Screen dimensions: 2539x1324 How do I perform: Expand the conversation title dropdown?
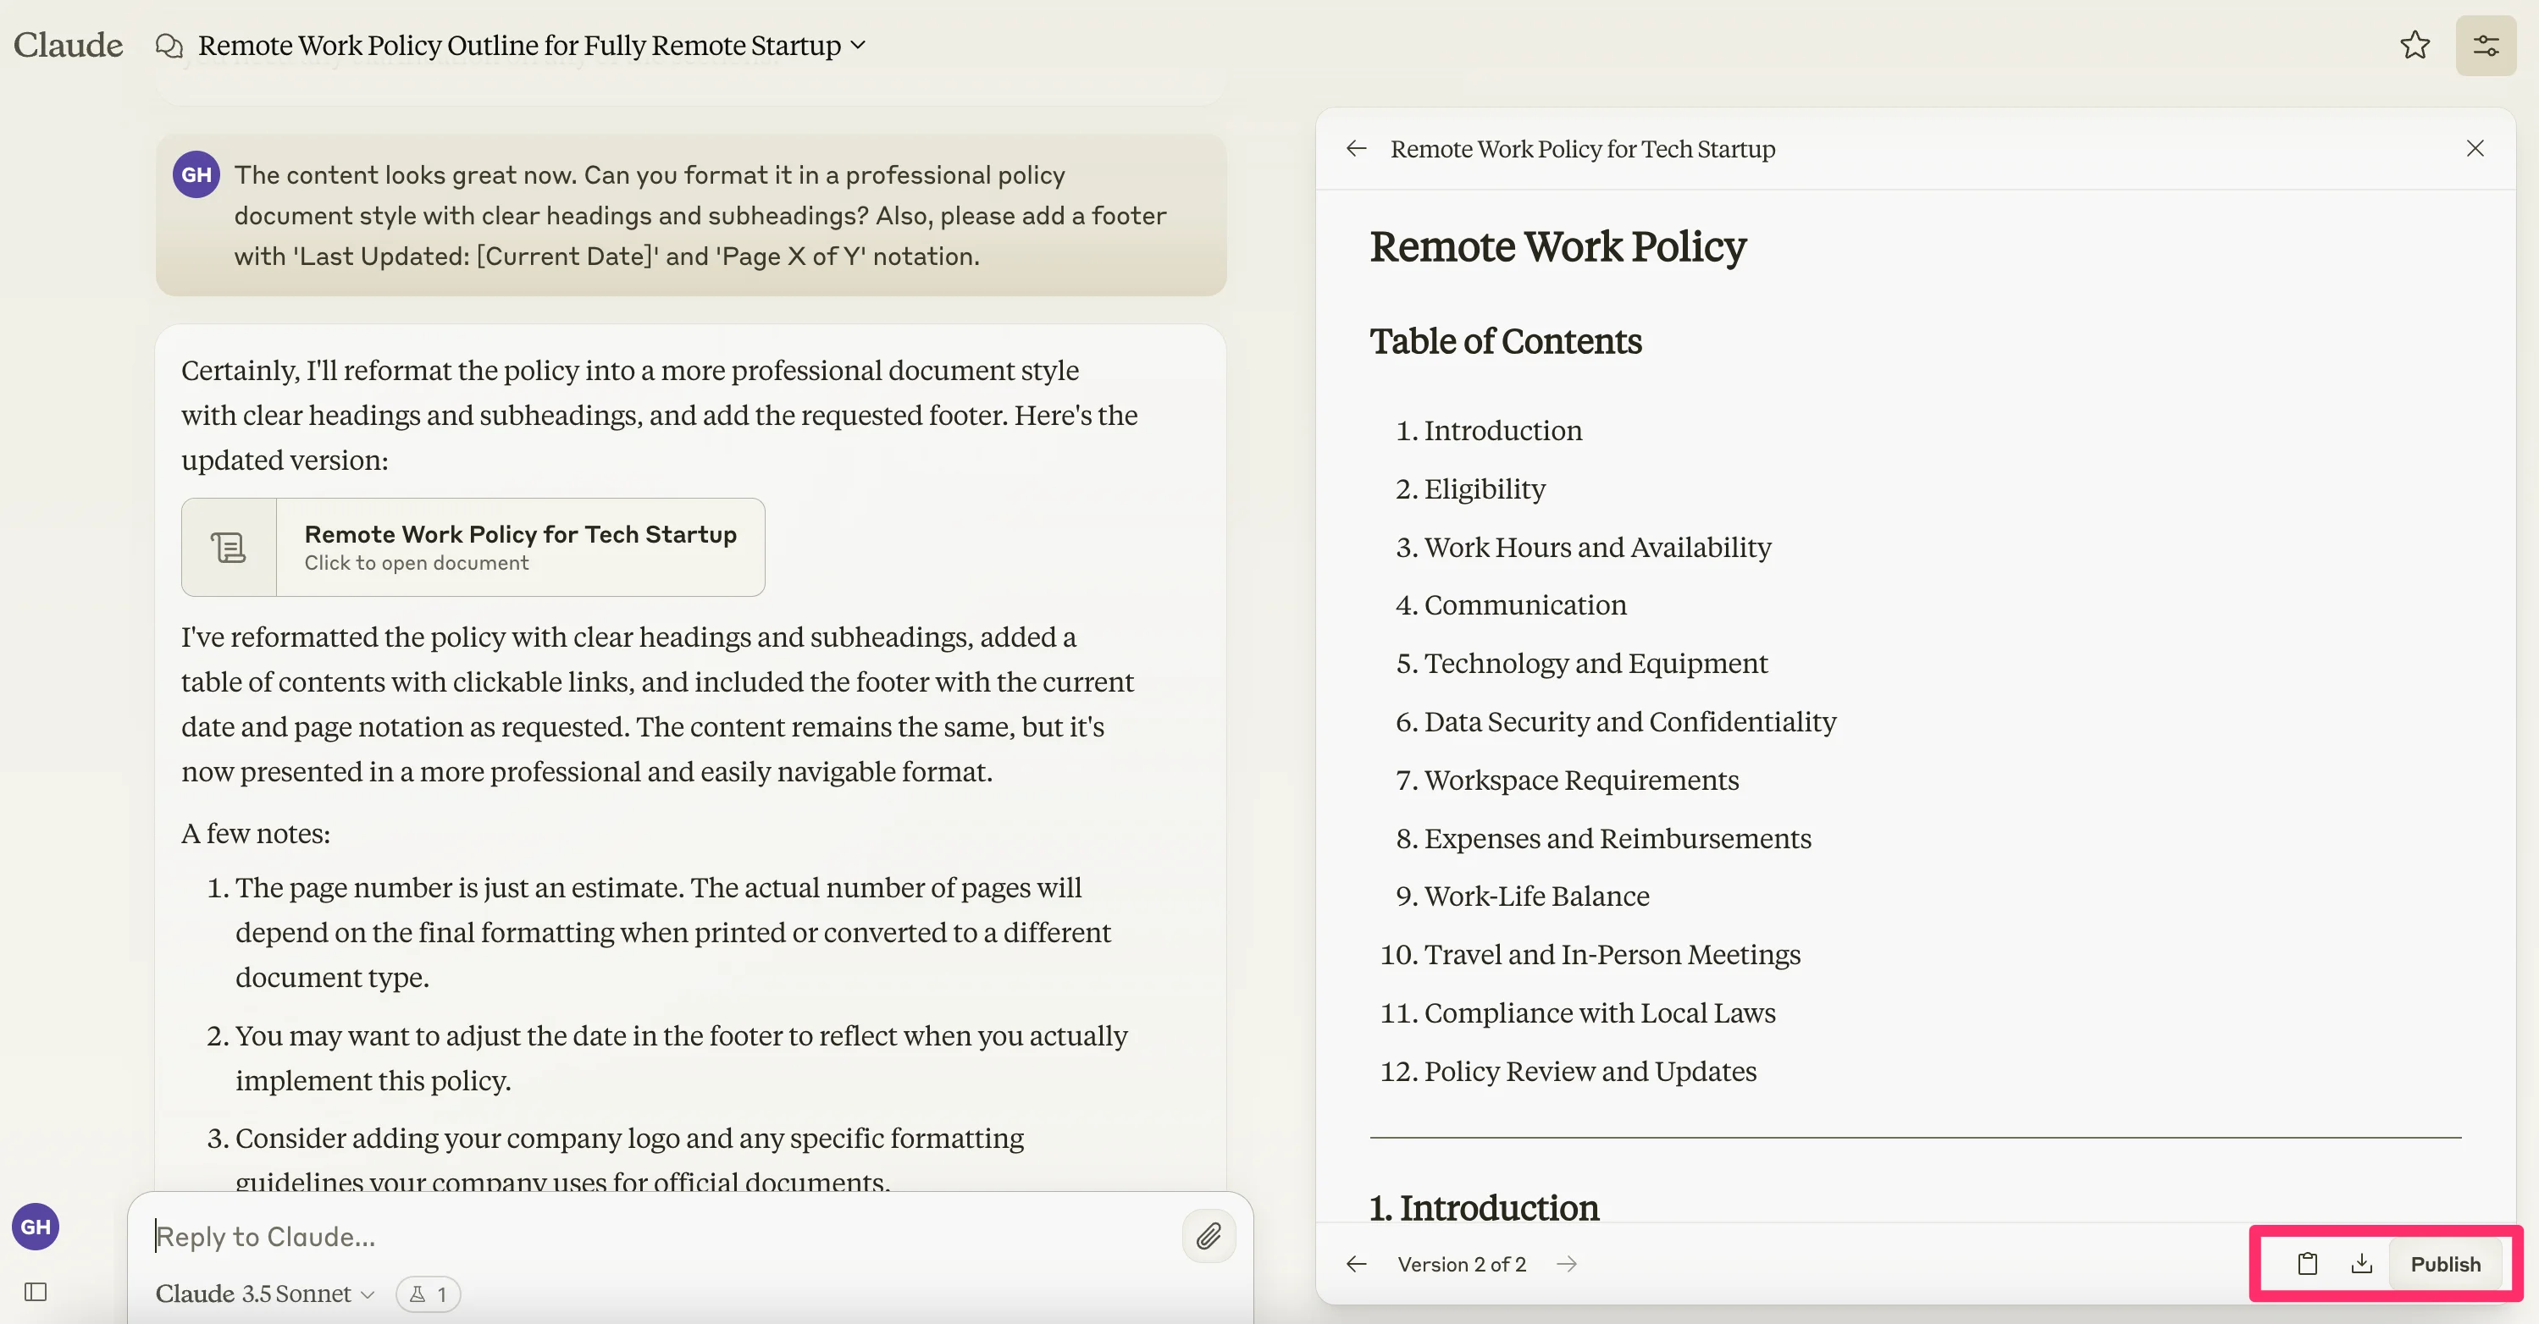click(x=859, y=46)
